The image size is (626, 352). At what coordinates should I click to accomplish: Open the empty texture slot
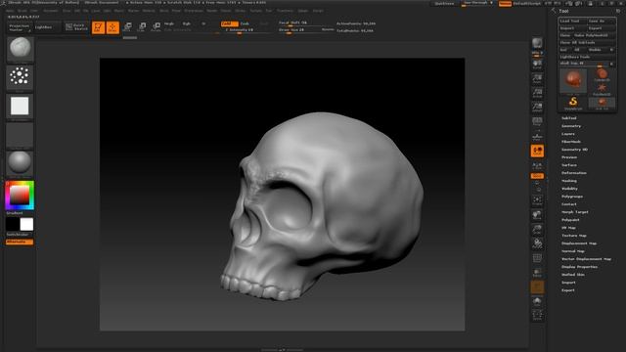[20, 135]
